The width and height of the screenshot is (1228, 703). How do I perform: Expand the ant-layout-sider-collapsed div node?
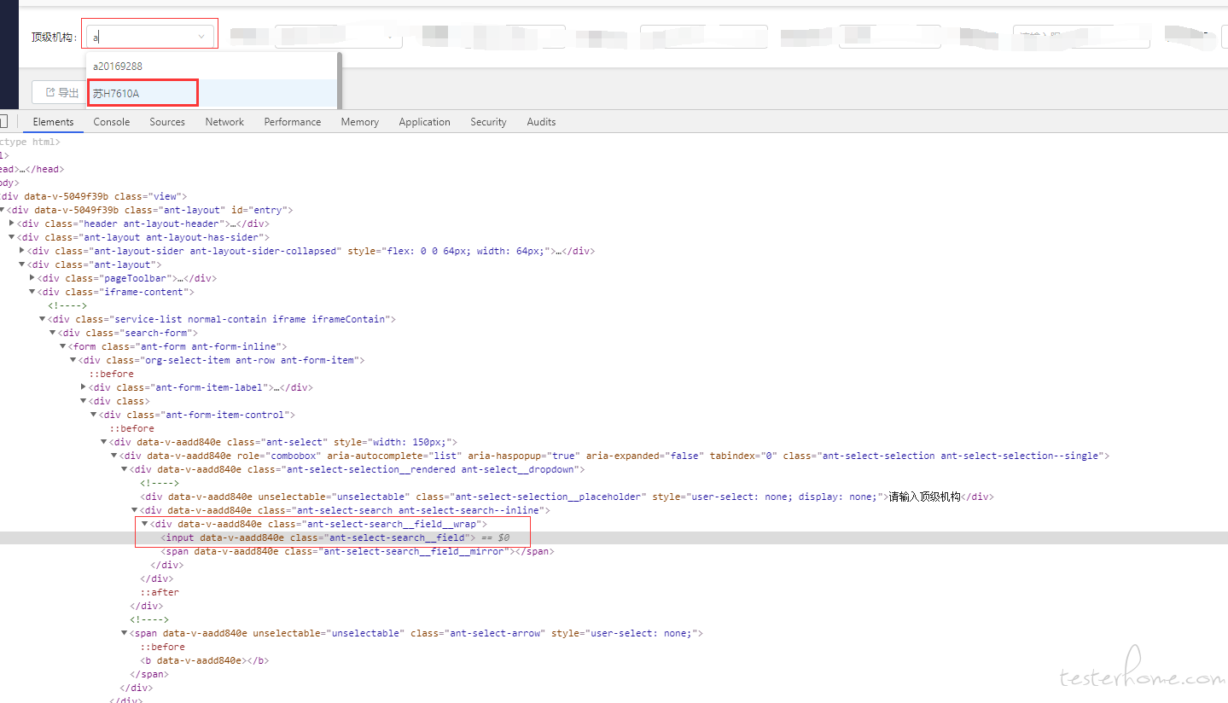click(x=21, y=251)
